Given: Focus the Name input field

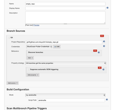Looking at the screenshot, I should point(65,4).
